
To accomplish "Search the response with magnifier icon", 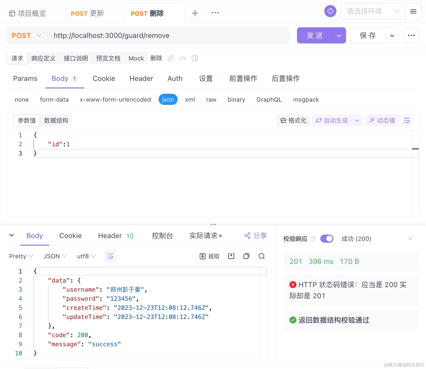I will tap(262, 256).
